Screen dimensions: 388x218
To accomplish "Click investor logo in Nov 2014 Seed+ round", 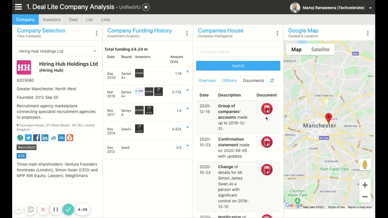I will 139,129.
